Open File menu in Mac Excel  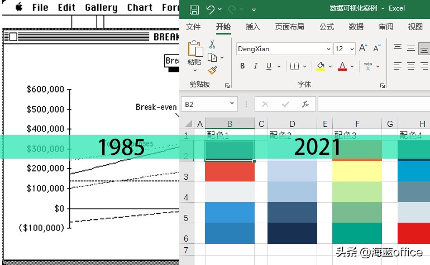click(x=40, y=7)
